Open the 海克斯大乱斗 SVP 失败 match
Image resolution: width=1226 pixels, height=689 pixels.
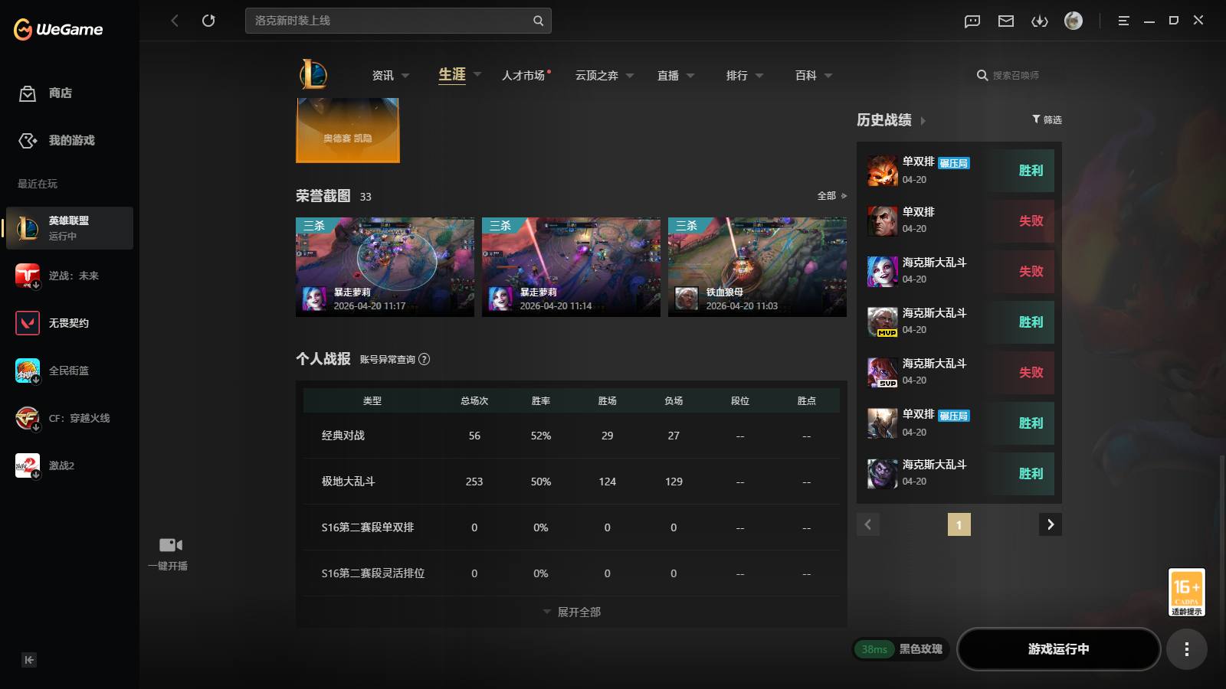(x=959, y=373)
